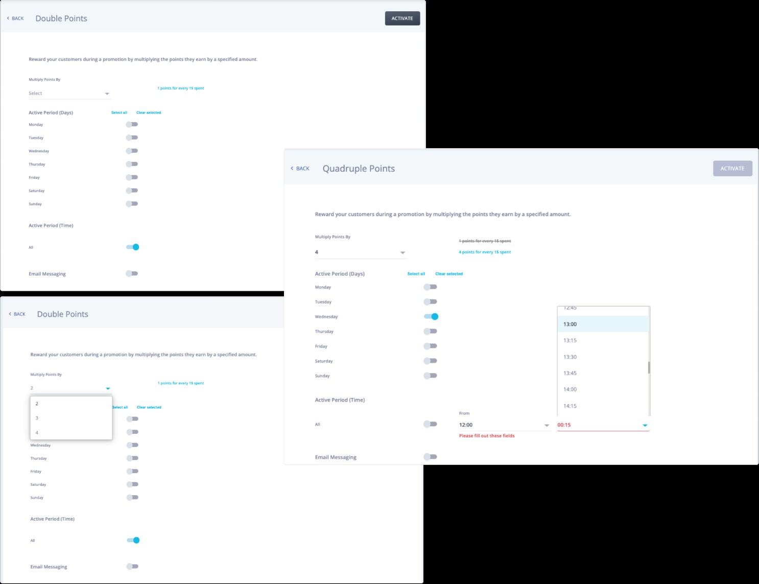
Task: Toggle Wednesday switch in Quadruple Points panel
Action: click(x=431, y=317)
